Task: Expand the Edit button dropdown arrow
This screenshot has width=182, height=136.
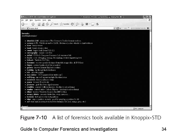Action: (90, 24)
